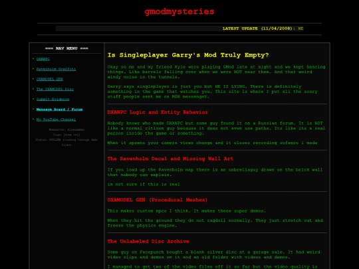
Task: Click heading 'DXANPC Logic and Entity Behavior'
Action: tap(158, 112)
